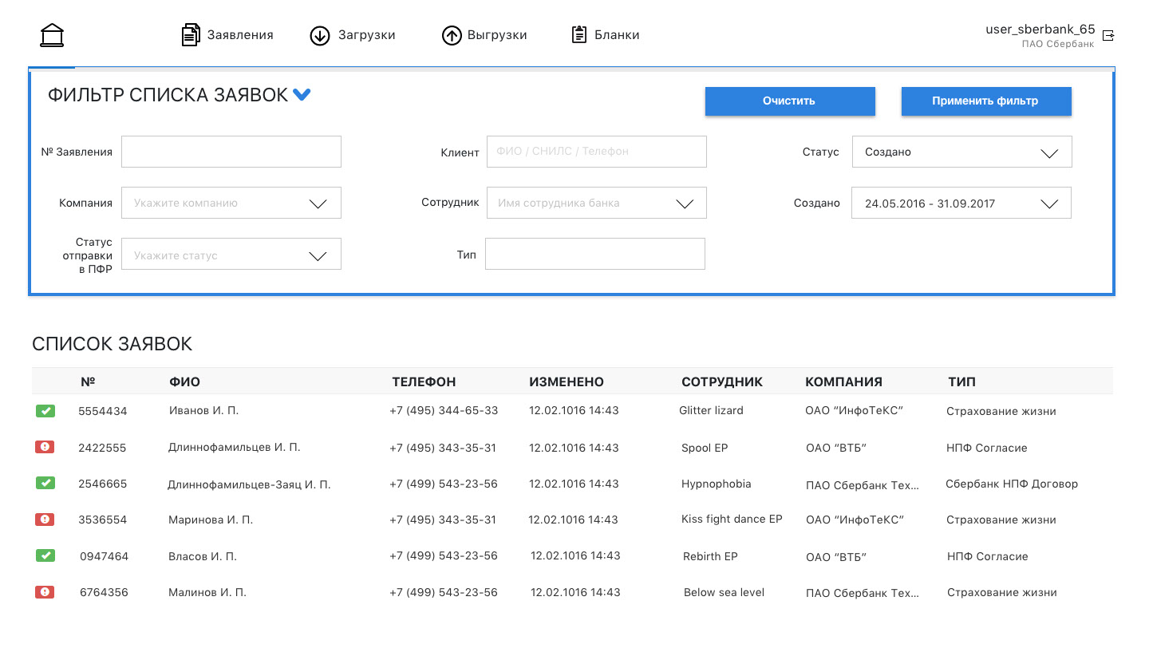The image size is (1149, 652).
Task: Focus the Клиент ФИО / СНИЛС / Телефон field
Action: coord(597,152)
